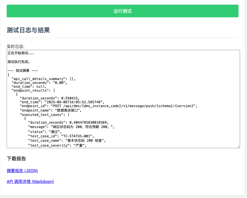Click the 正在开始测试... line in the log
The width and height of the screenshot is (247, 198).
pyautogui.click(x=21, y=53)
